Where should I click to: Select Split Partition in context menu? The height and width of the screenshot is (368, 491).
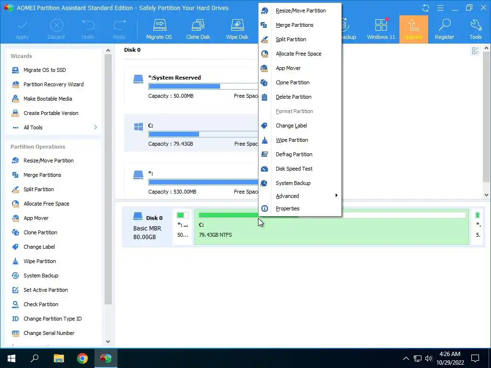click(x=300, y=39)
